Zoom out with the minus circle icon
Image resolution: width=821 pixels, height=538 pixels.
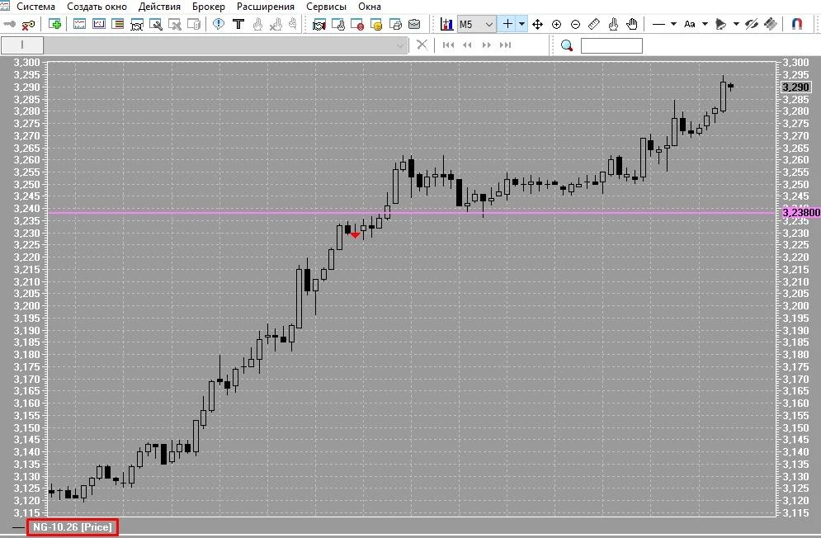click(575, 24)
